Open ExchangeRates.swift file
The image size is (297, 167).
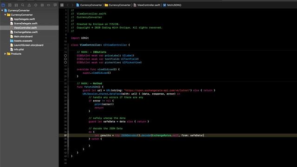tap(26, 32)
